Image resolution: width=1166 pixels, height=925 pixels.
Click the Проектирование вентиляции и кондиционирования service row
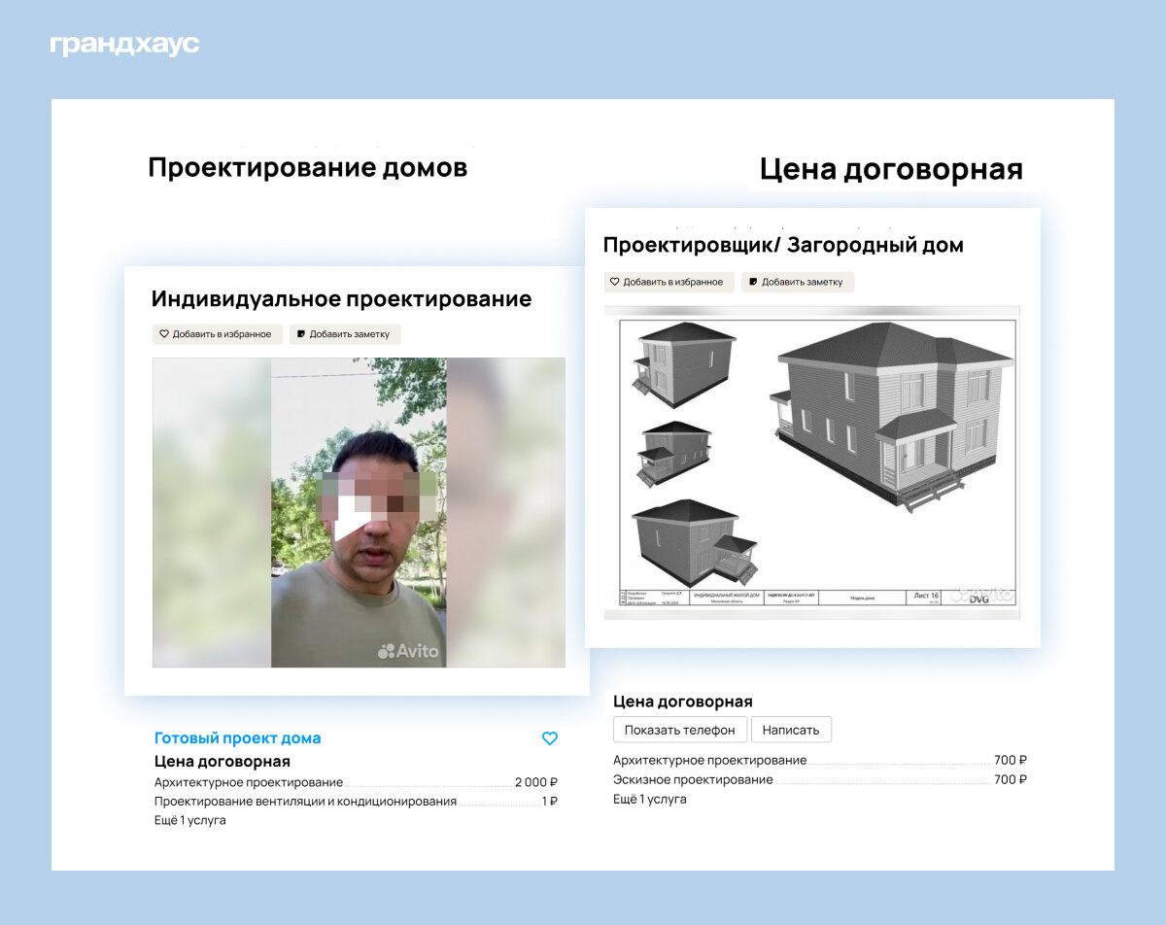point(356,802)
